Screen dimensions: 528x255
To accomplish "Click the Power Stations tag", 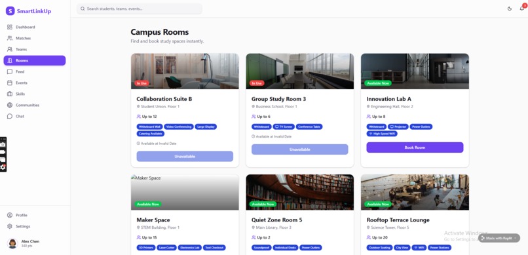I will tap(440, 248).
